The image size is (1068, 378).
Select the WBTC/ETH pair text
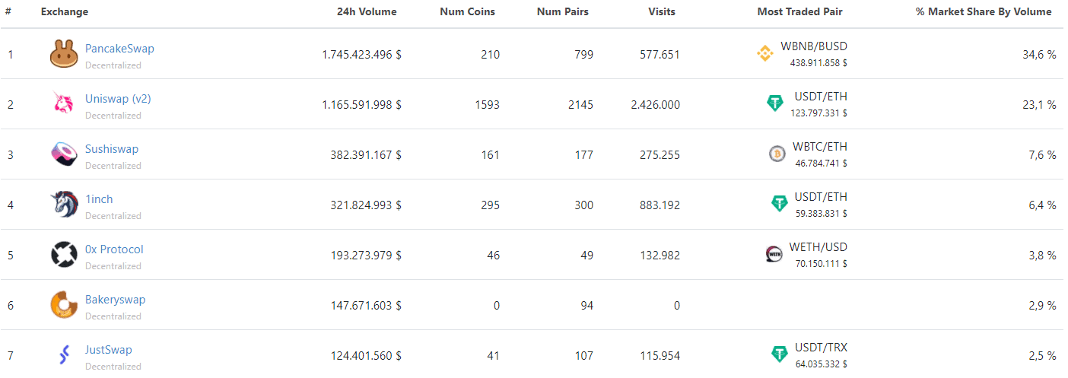818,147
